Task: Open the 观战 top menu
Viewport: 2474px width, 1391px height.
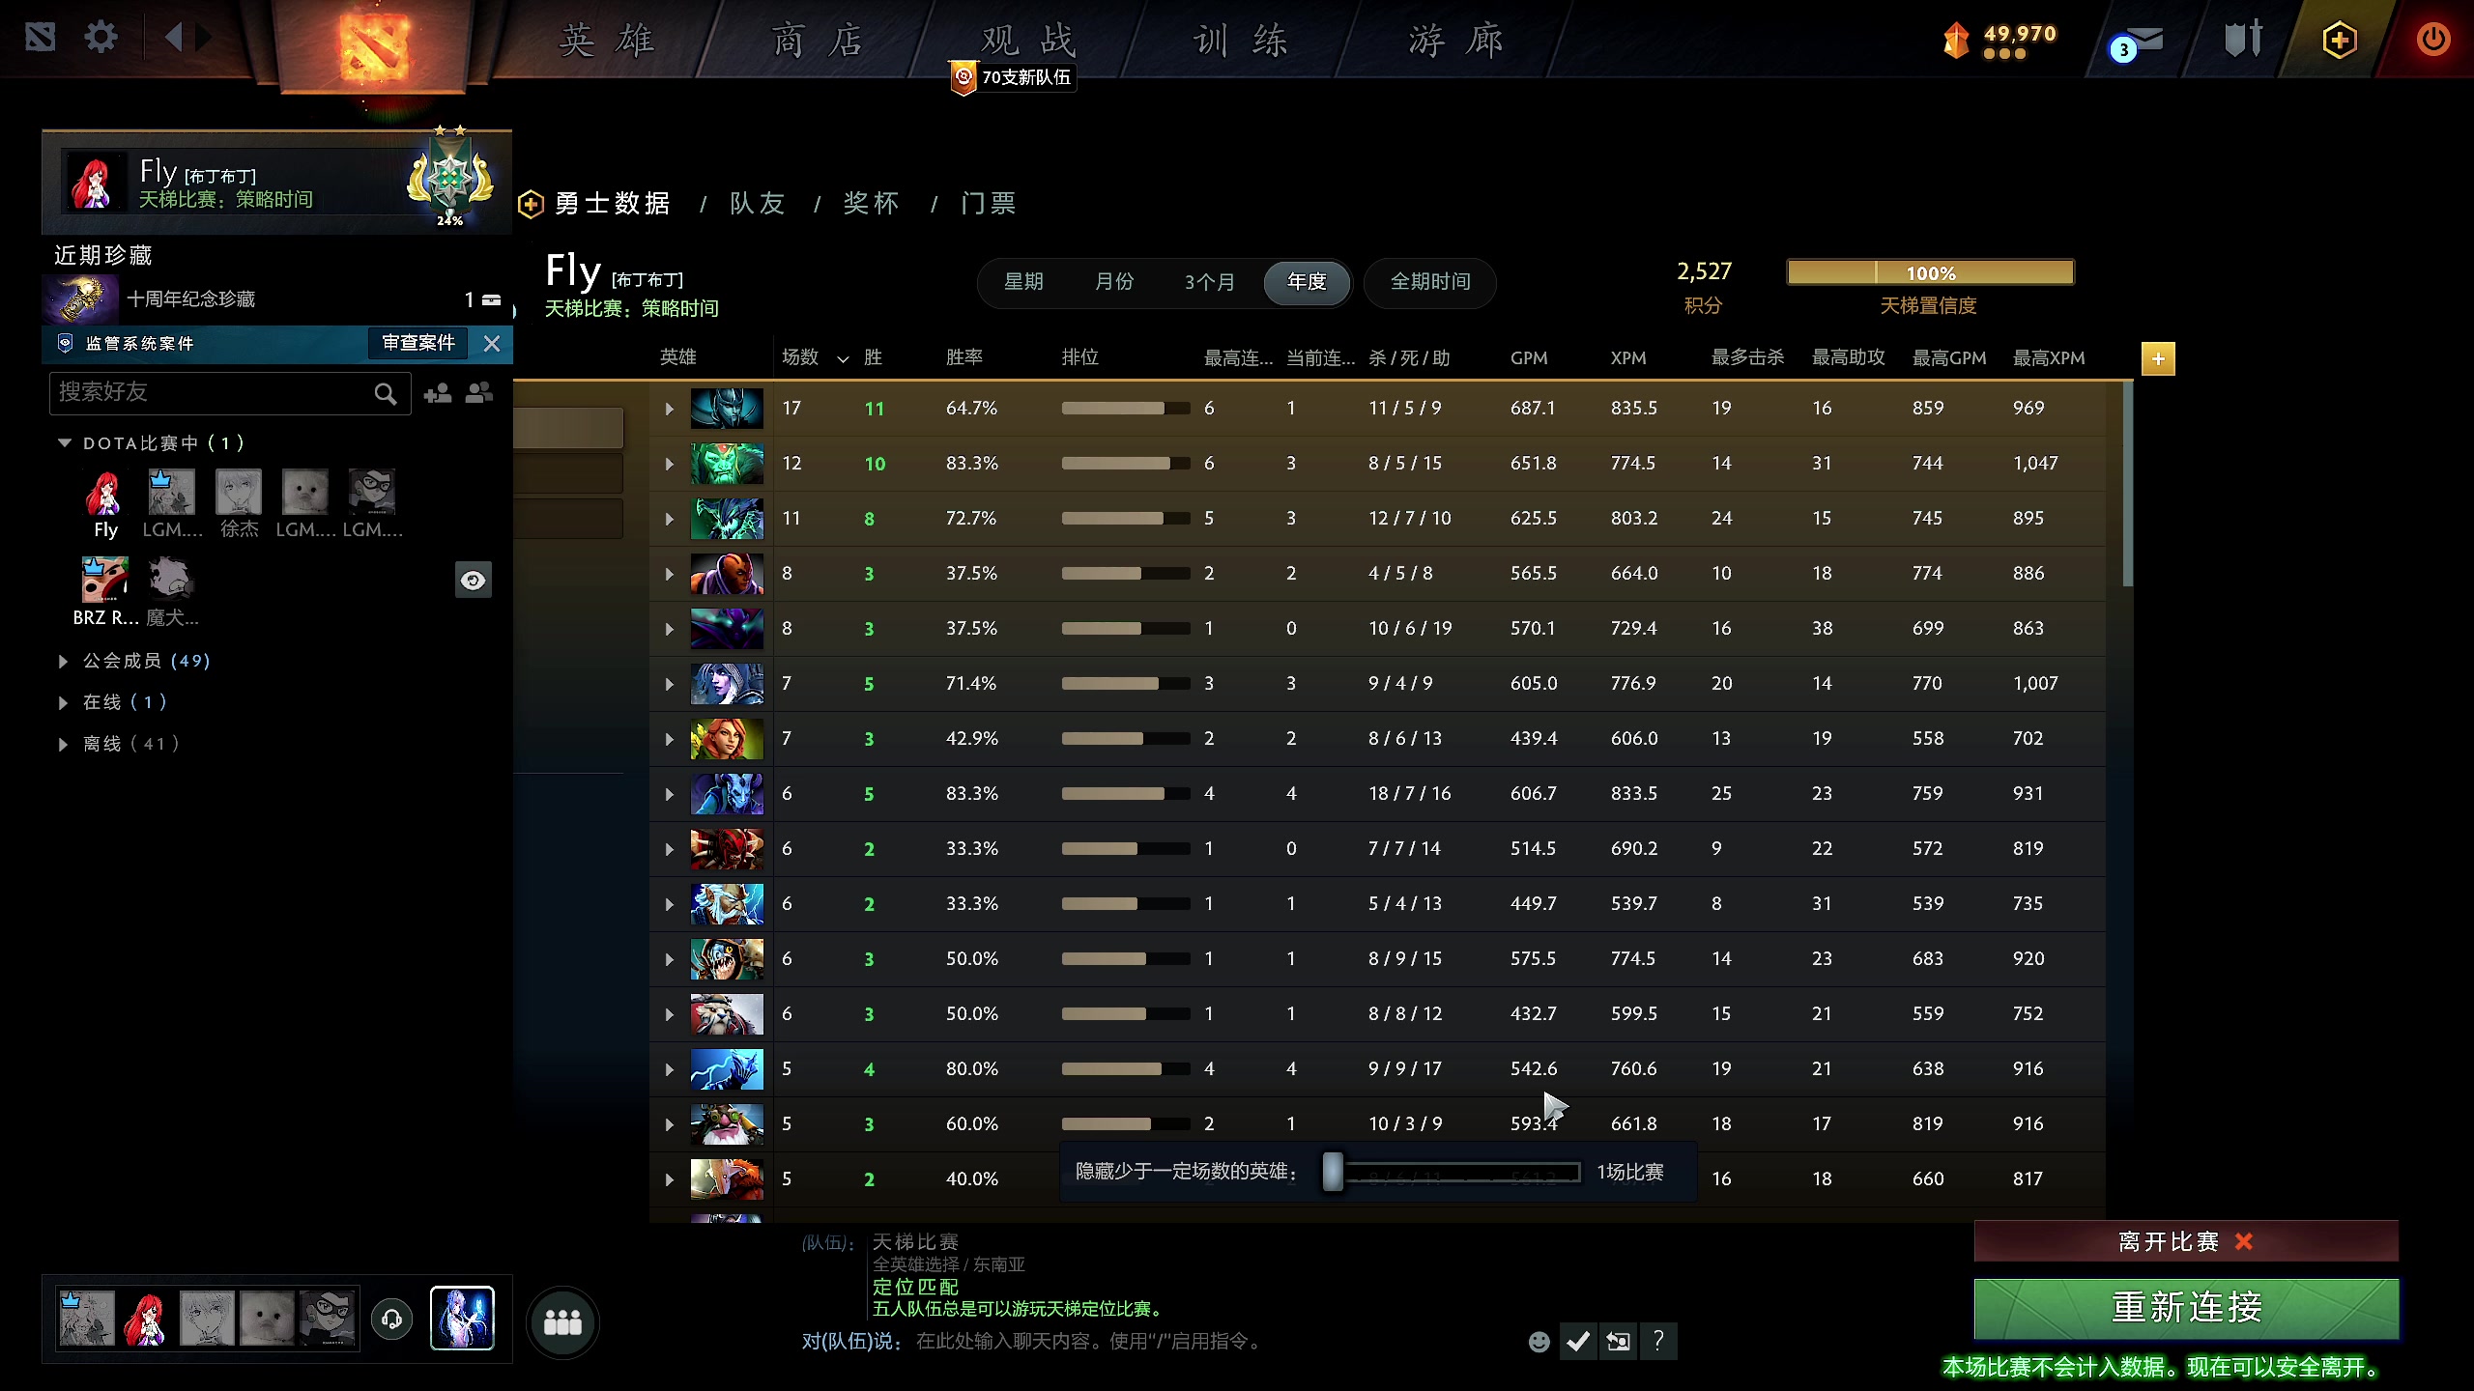Action: [x=1028, y=41]
